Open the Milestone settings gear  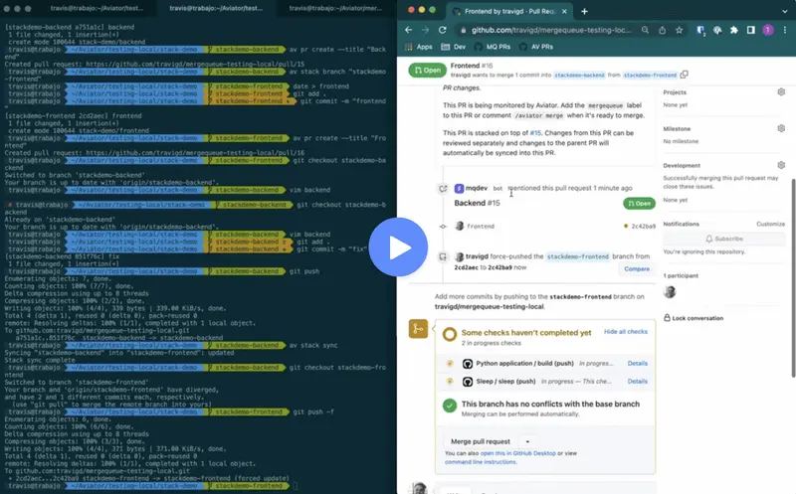pyautogui.click(x=781, y=128)
